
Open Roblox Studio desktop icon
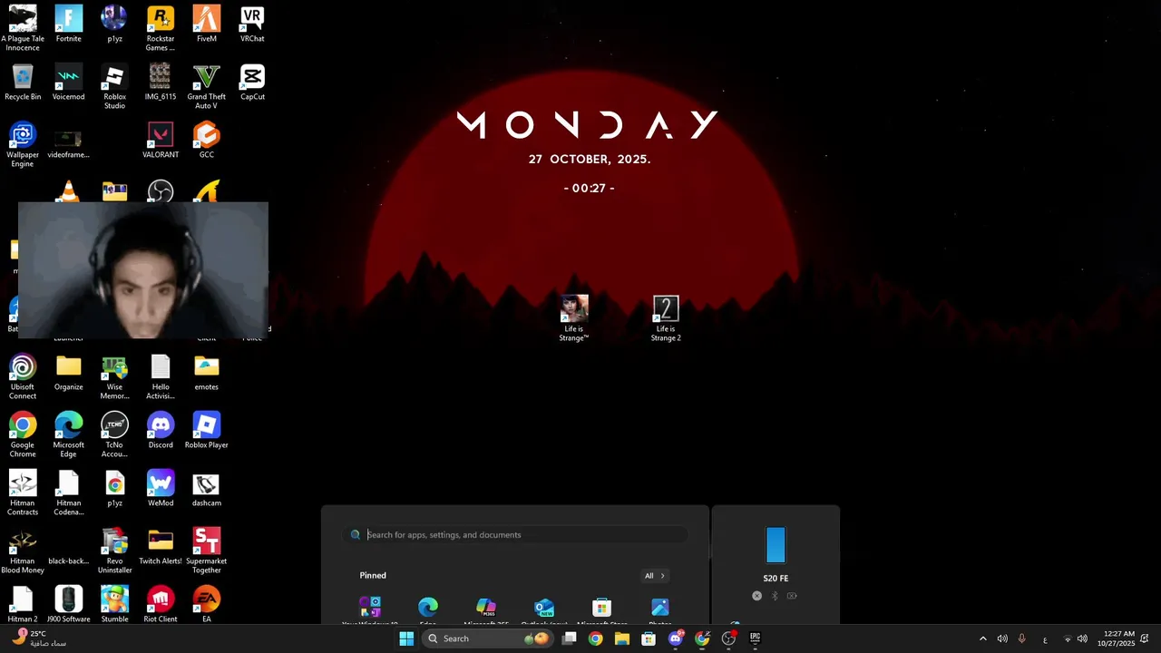[x=114, y=86]
